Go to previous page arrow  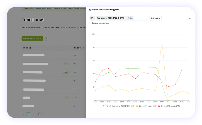pos(23,114)
